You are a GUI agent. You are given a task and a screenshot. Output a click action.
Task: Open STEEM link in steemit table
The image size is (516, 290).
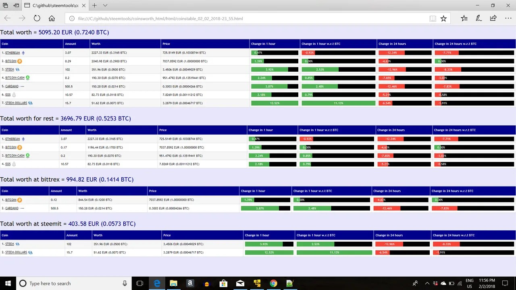click(x=10, y=244)
